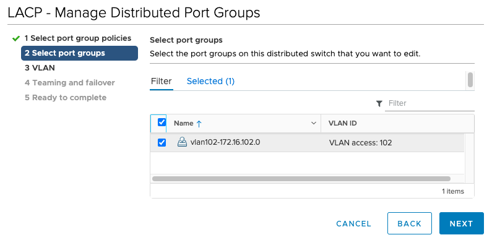This screenshot has height=240, width=492.
Task: Jump to step 3 VLAN
Action: click(x=40, y=68)
